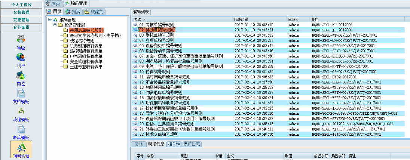Screen dimensions: 410x160
Task: Click the 表单模板 form template icon
Action: [21, 129]
